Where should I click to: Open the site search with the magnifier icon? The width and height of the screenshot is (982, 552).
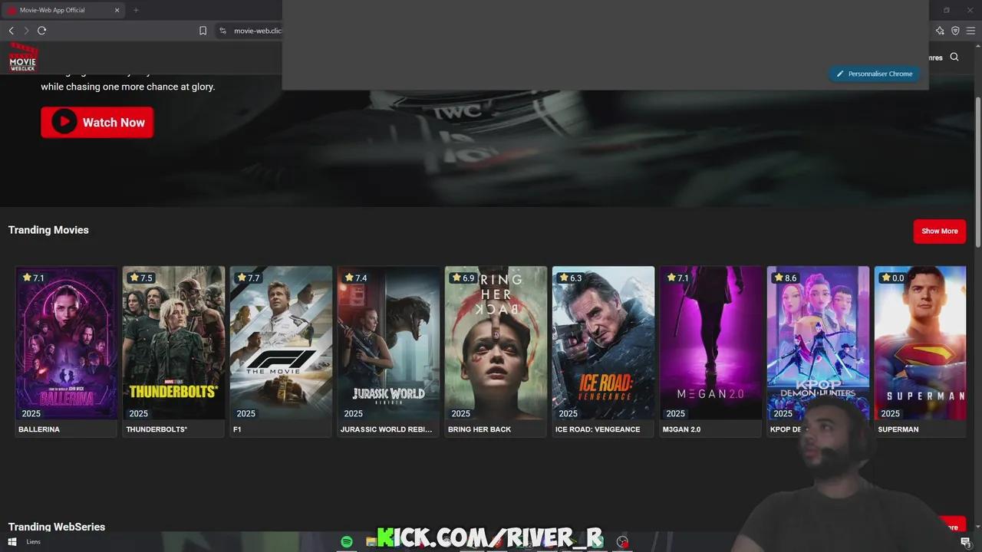click(954, 57)
